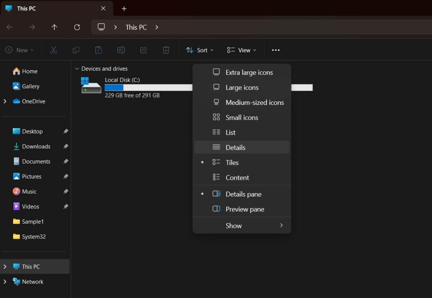Go back with the left arrow

point(10,27)
